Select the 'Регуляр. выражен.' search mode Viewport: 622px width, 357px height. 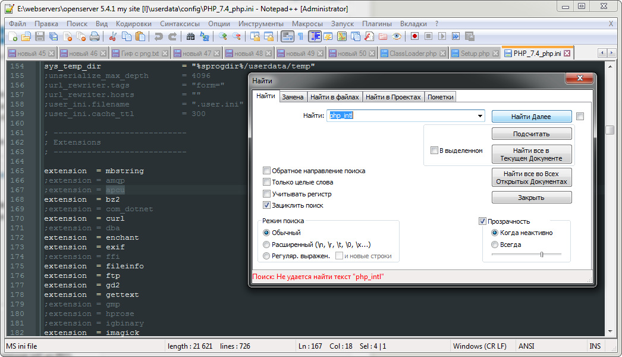(267, 256)
